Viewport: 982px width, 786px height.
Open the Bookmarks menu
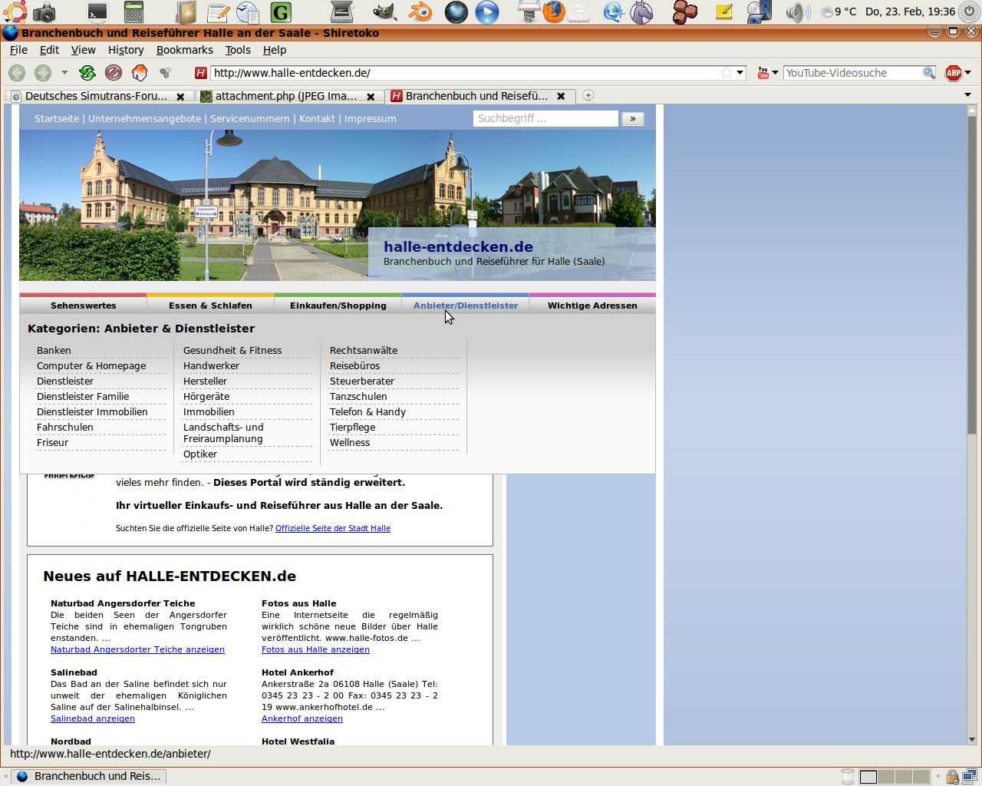(x=184, y=50)
